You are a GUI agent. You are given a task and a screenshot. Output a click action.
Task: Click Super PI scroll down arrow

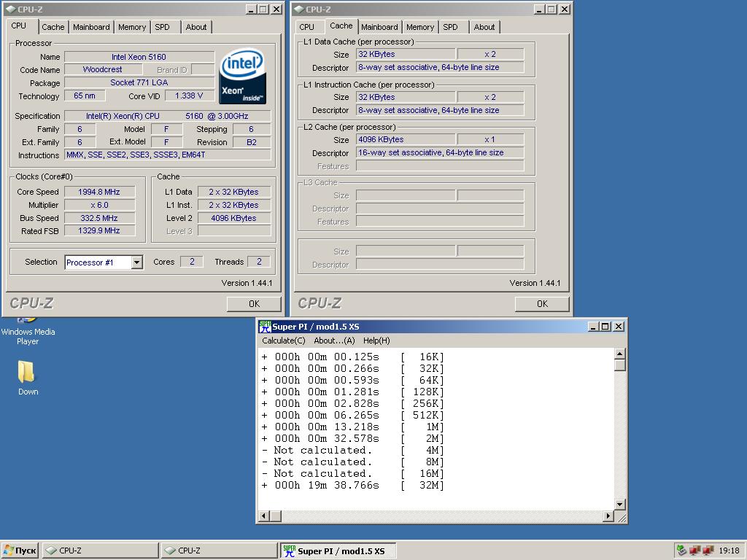click(619, 505)
